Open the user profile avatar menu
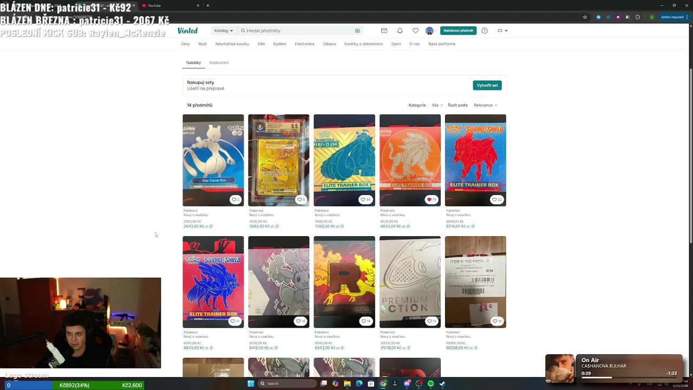Viewport: 693px width, 390px height. point(429,31)
